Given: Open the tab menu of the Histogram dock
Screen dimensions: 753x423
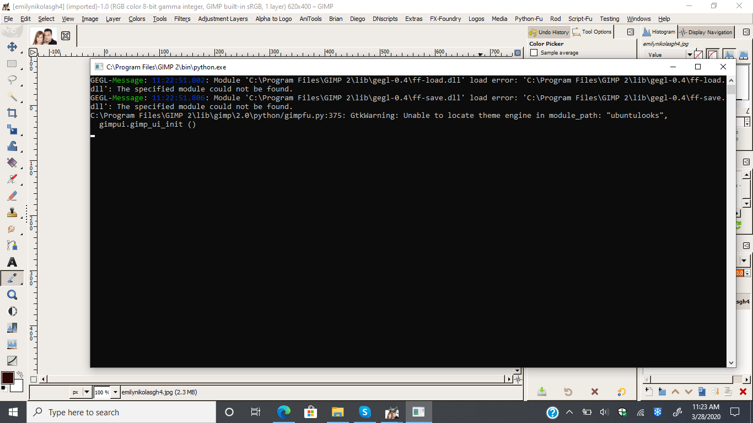Looking at the screenshot, I should click(746, 32).
